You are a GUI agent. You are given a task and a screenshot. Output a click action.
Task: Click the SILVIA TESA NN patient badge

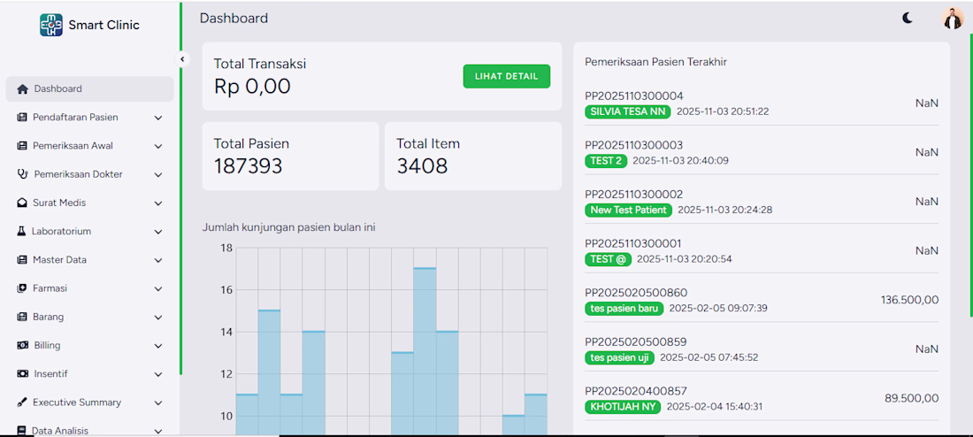(628, 111)
